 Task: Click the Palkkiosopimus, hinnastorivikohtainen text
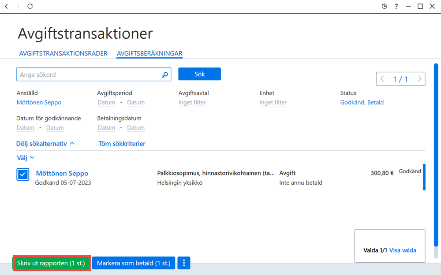tap(216, 173)
